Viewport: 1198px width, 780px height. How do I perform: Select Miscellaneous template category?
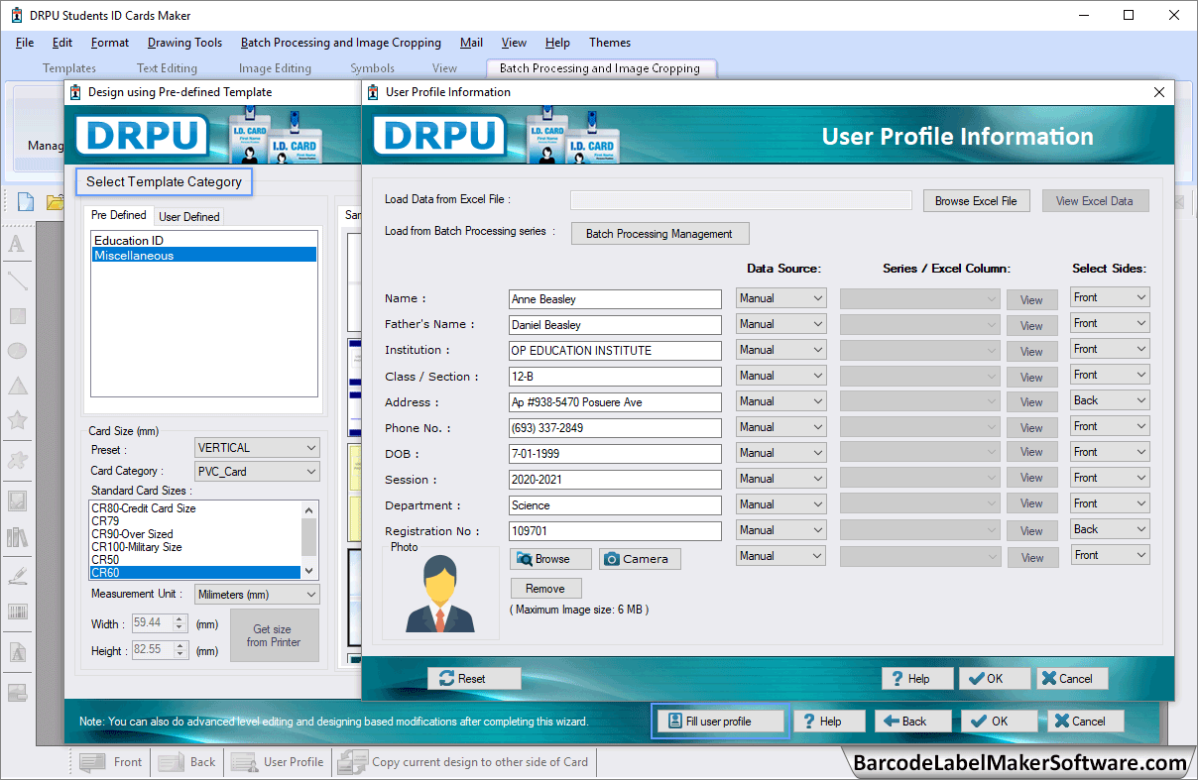(204, 255)
